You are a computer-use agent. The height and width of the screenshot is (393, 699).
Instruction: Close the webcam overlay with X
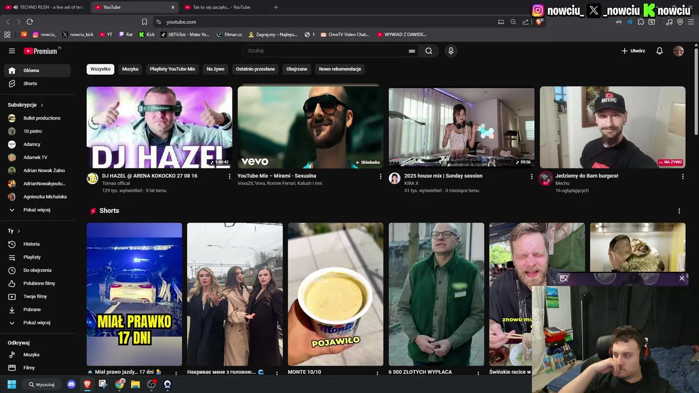(x=682, y=278)
